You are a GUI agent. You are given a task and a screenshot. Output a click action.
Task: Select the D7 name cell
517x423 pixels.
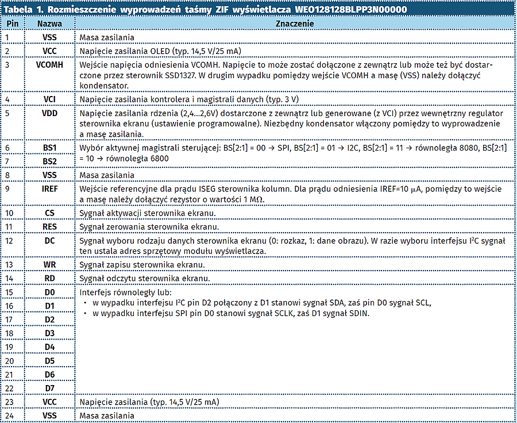pos(49,388)
